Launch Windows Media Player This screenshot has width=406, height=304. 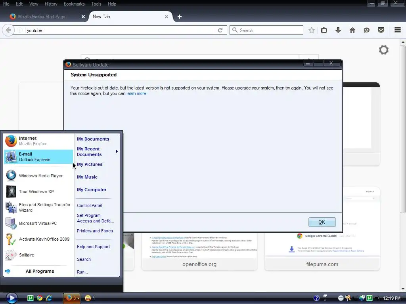click(x=39, y=176)
